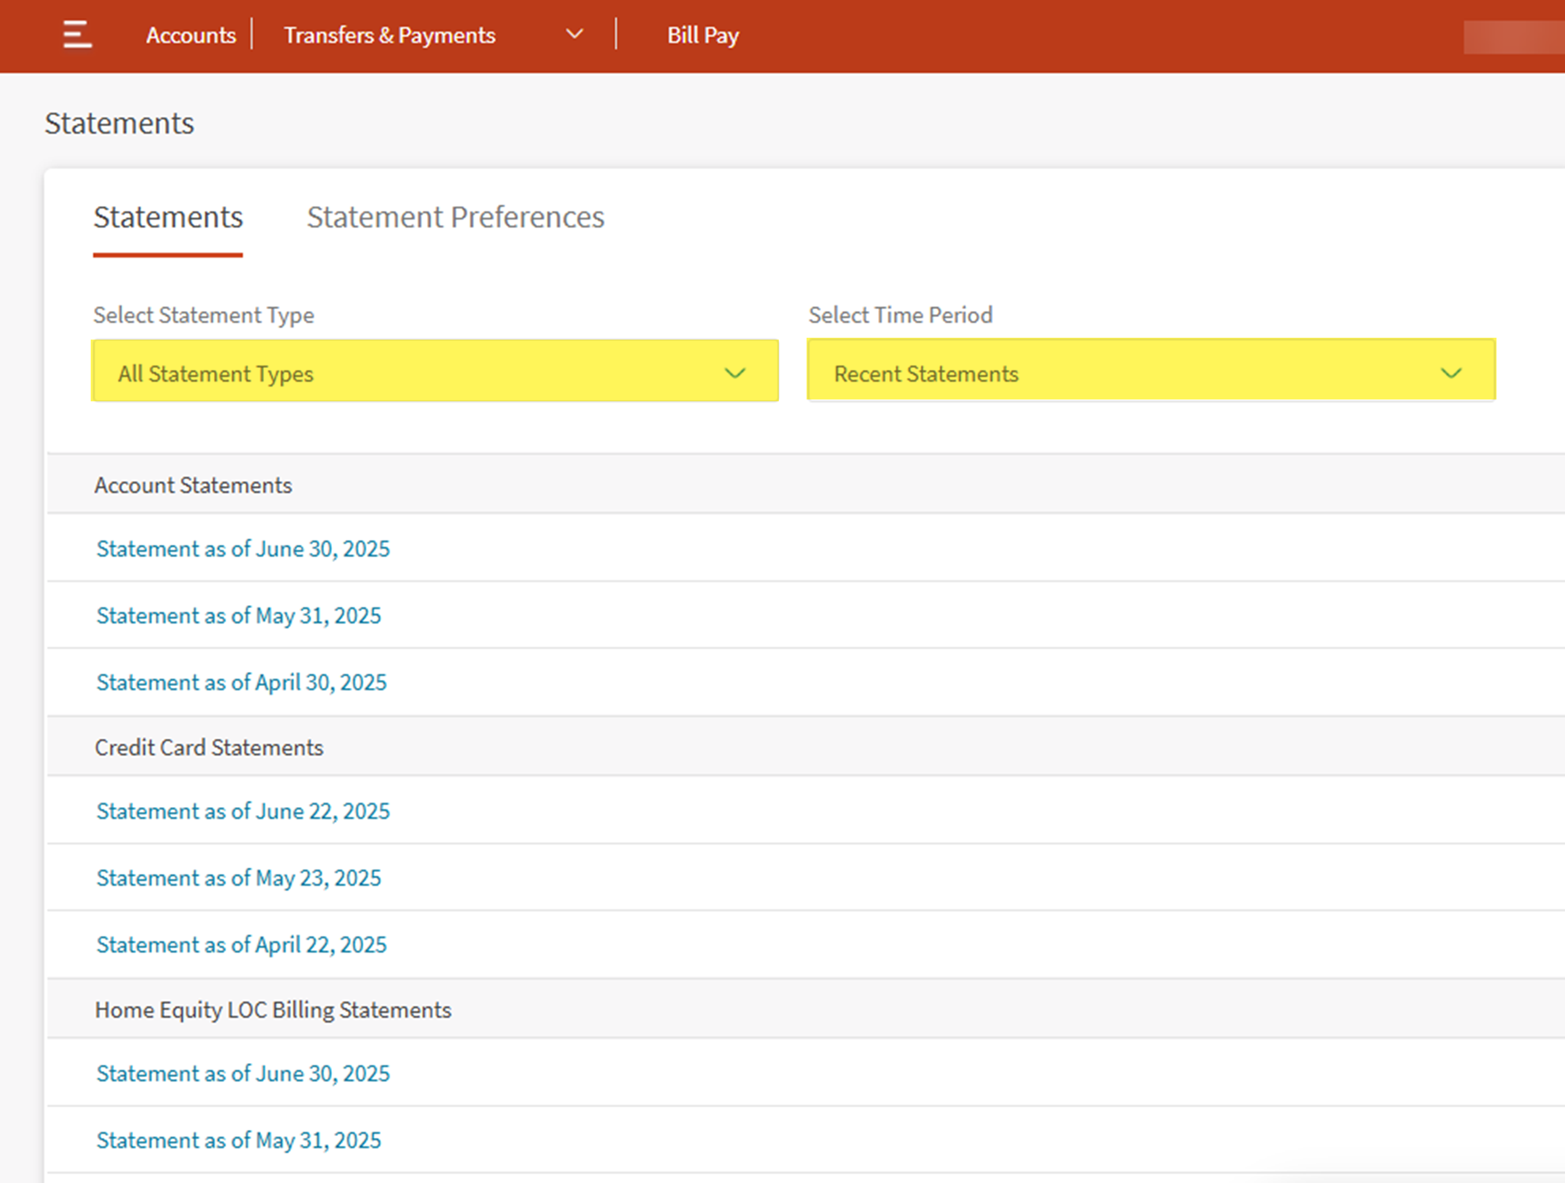Screen dimensions: 1565x1183
Task: Open account statement as of May 31, 2025
Action: coord(238,615)
